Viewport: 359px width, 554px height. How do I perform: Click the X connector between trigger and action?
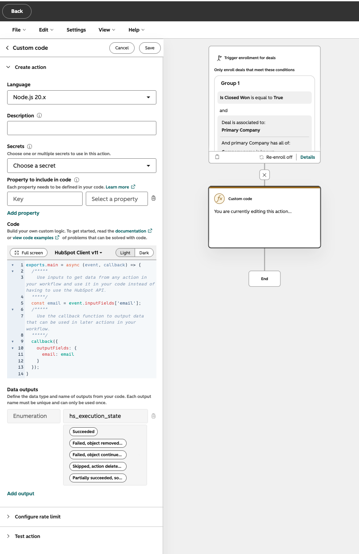tap(264, 175)
